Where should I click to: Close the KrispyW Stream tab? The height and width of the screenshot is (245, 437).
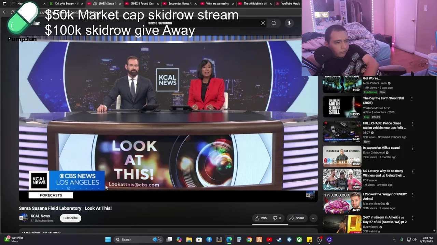click(x=82, y=4)
